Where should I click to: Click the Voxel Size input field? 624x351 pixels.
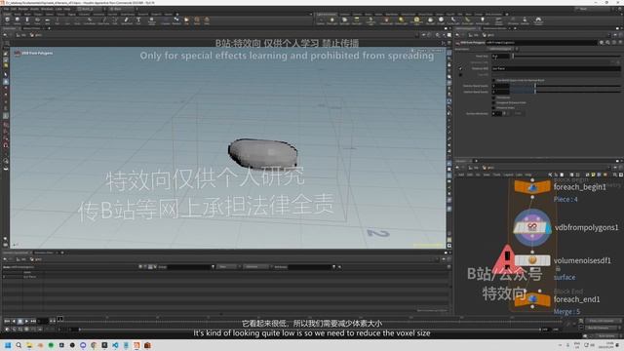point(500,57)
